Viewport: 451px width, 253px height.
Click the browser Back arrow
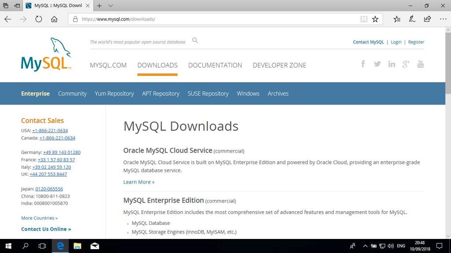[8, 19]
